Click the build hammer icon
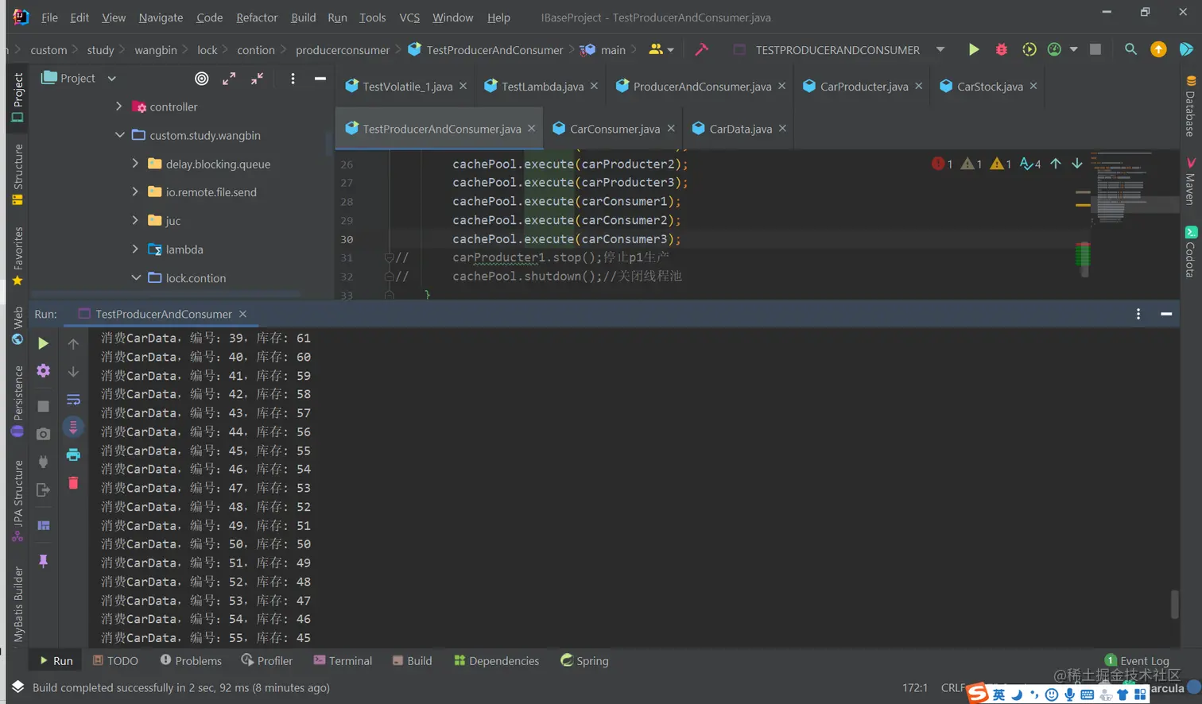1202x704 pixels. click(x=701, y=49)
